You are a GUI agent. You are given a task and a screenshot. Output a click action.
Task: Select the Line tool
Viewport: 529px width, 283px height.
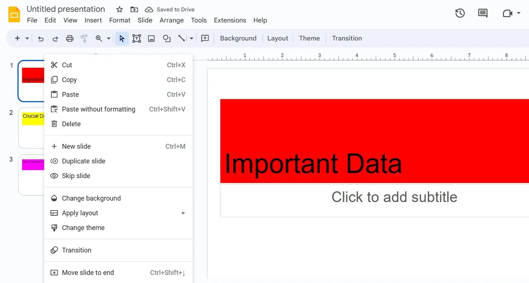coord(181,38)
